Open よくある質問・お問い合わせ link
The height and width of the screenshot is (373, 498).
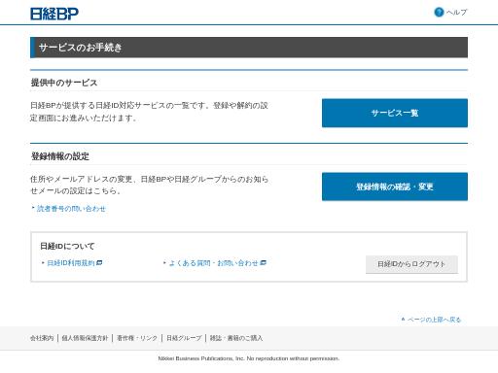[x=214, y=263]
